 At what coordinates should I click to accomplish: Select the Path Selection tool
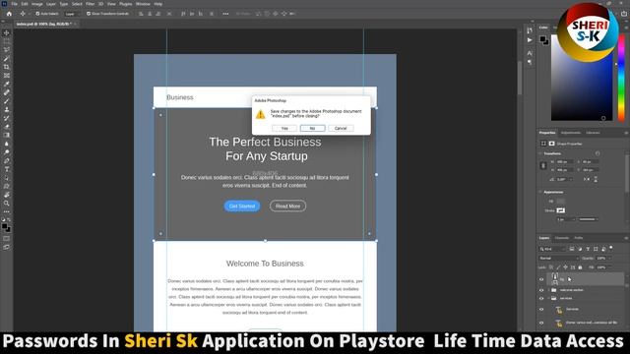tap(7, 177)
